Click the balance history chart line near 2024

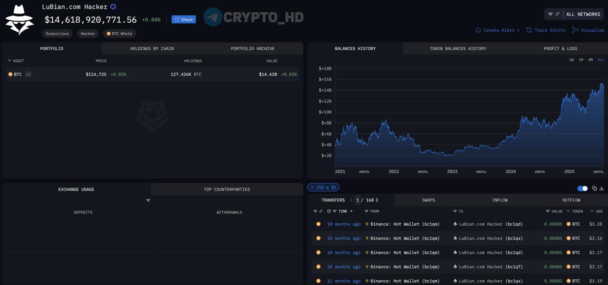coord(511,137)
